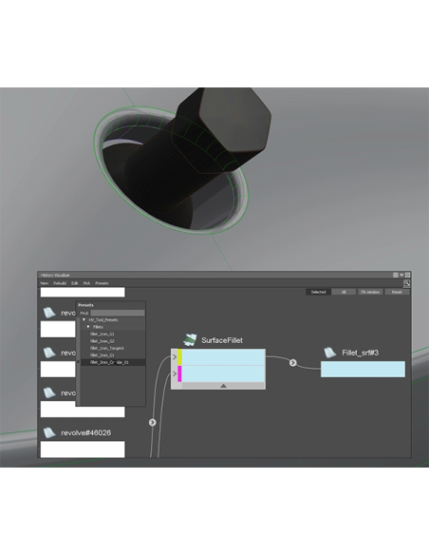Click the topmost revolve surface icon

click(49, 313)
